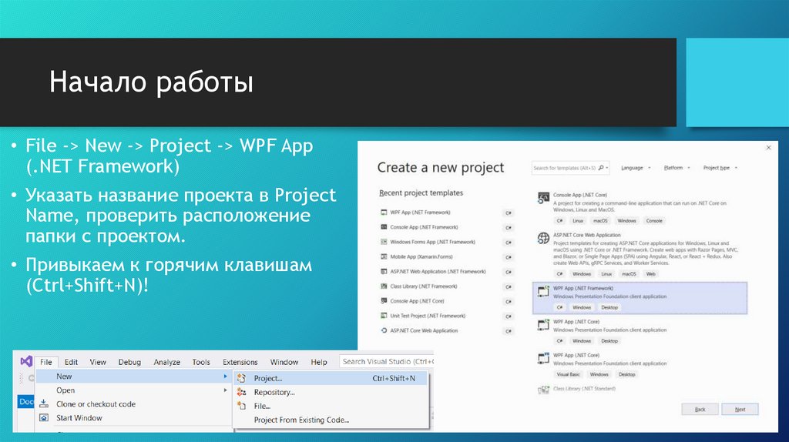The height and width of the screenshot is (442, 789).
Task: Select the WPF App (.NET Framework) template title
Action: 583,288
